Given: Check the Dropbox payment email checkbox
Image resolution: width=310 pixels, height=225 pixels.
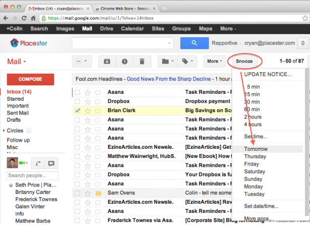Looking at the screenshot, I should pos(77,101).
